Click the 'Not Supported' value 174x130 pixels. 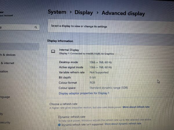pos(99,73)
